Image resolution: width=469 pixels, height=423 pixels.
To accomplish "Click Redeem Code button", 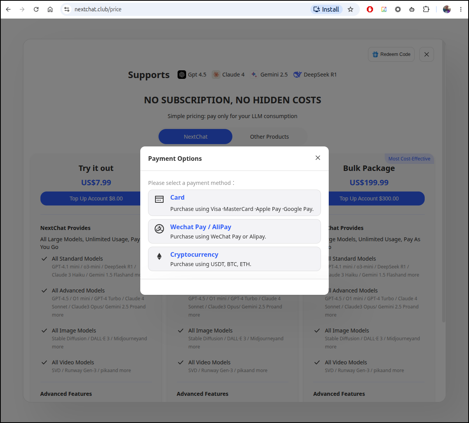I will (391, 54).
